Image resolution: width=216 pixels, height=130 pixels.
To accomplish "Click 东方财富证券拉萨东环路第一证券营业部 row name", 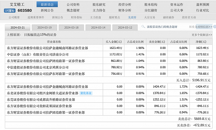I will (x=46, y=74).
